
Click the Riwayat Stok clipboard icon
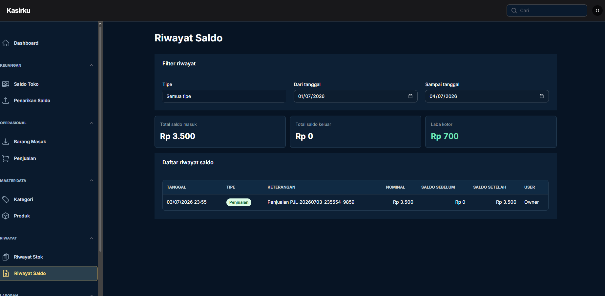point(6,257)
